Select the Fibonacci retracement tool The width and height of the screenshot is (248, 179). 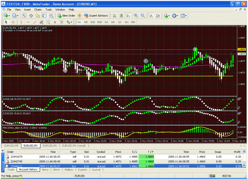pos(48,22)
